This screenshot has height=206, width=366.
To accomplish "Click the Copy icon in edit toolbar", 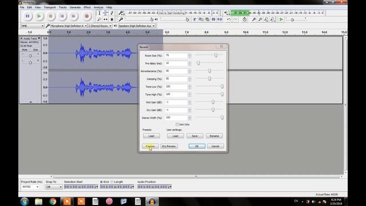I will click(x=201, y=19).
